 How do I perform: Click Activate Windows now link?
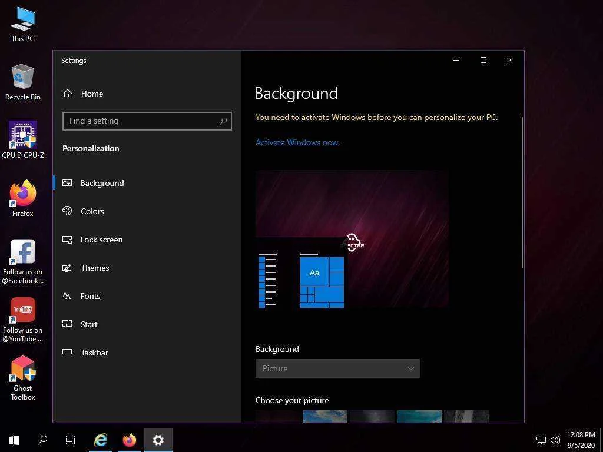click(x=297, y=142)
